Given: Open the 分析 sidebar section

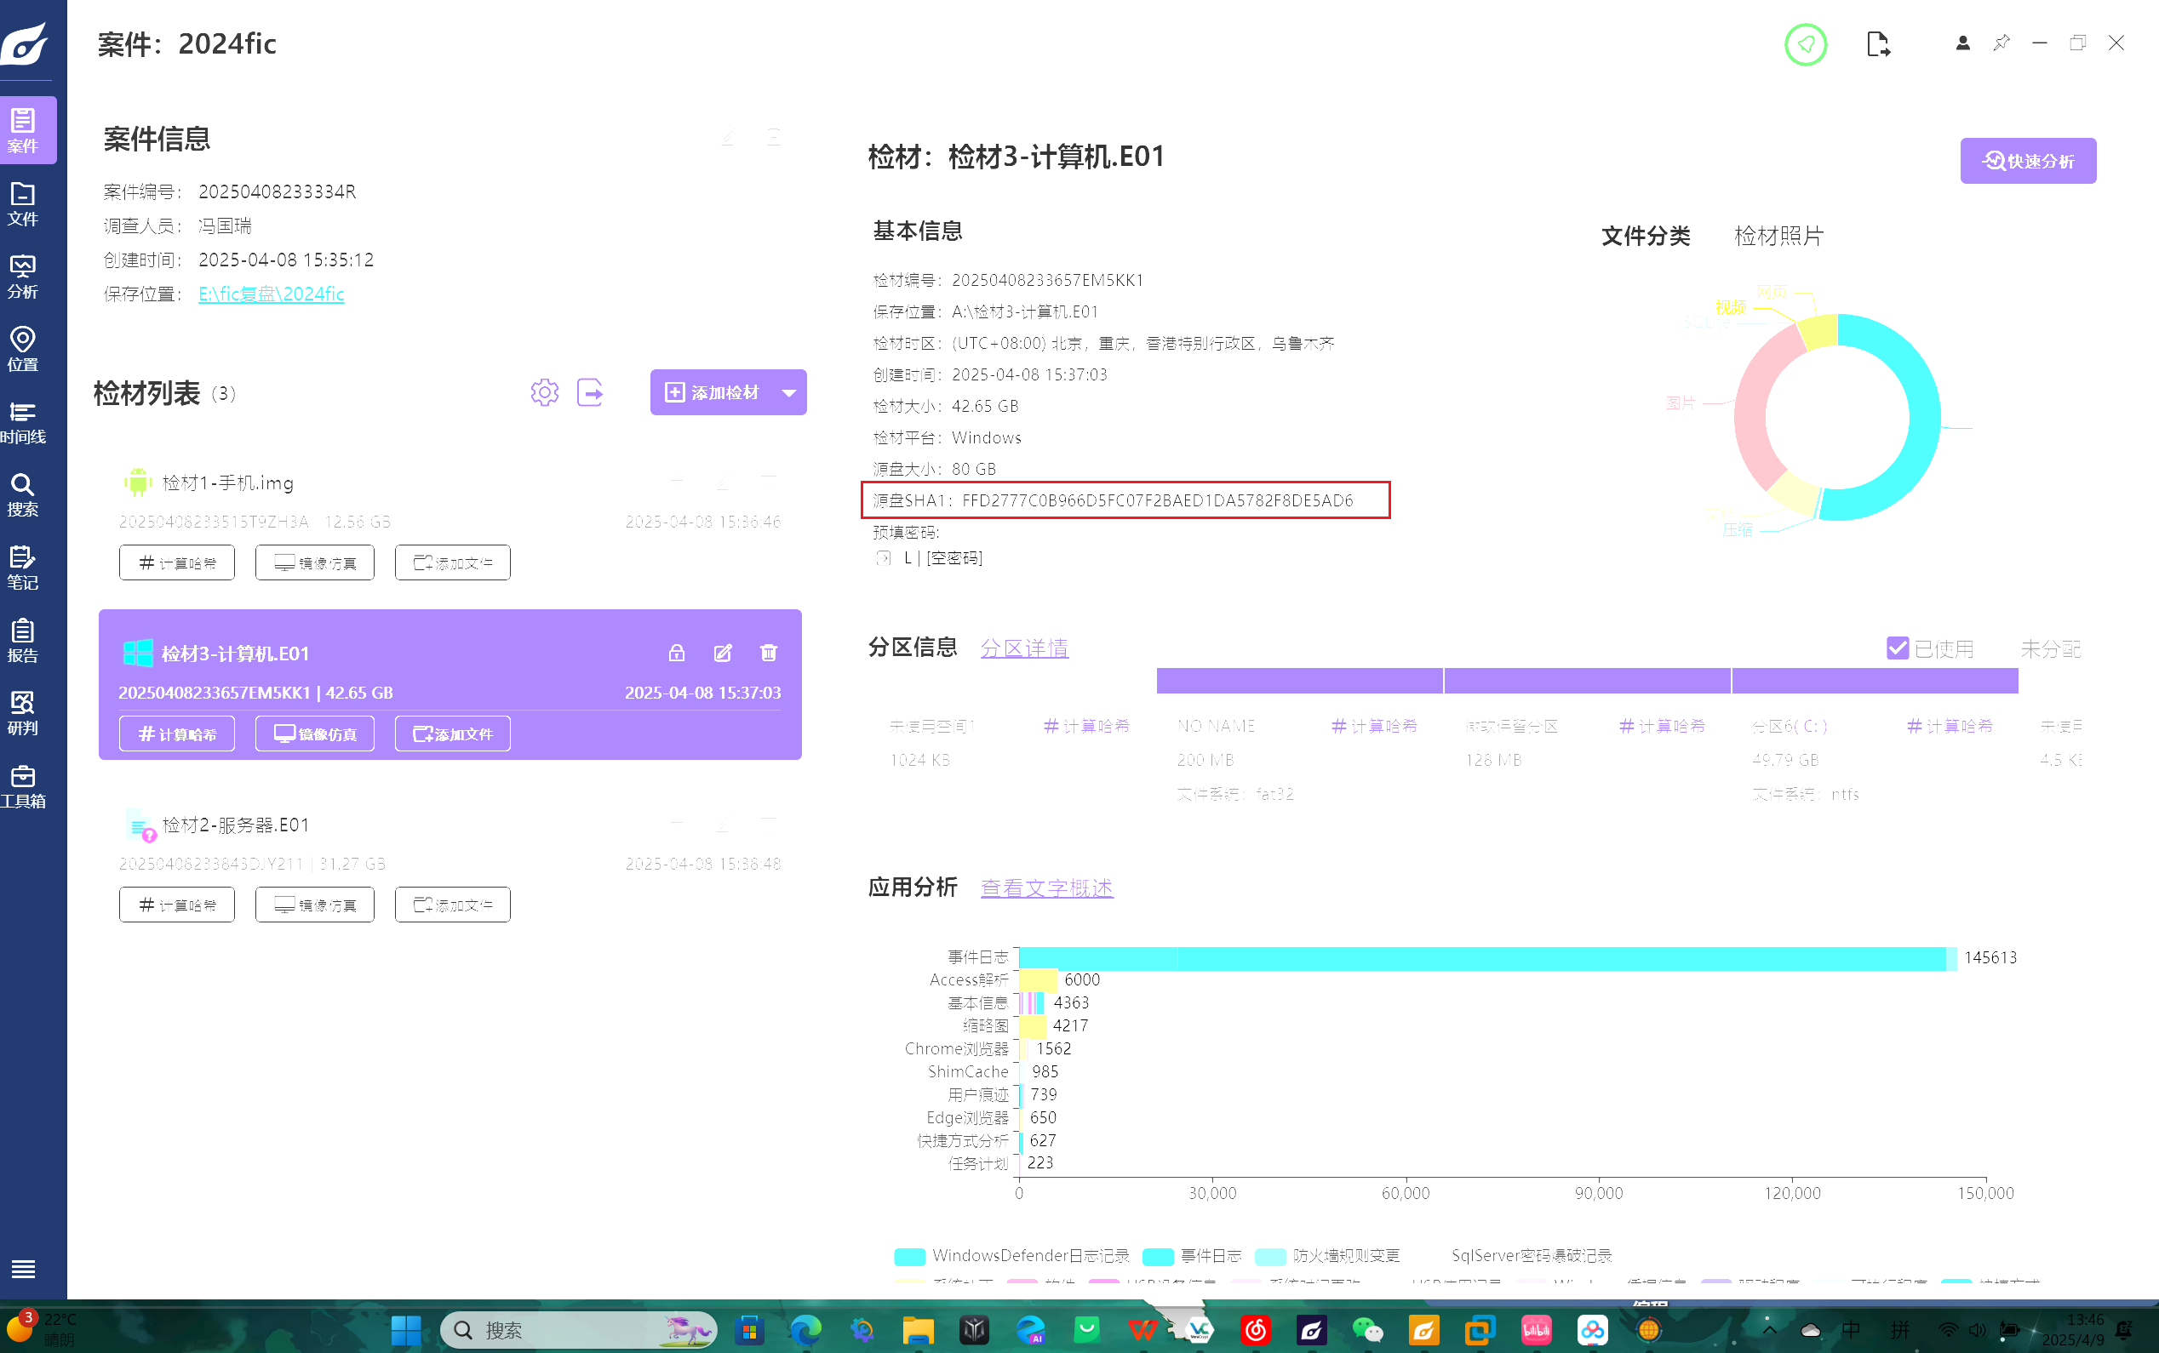Looking at the screenshot, I should coord(22,277).
